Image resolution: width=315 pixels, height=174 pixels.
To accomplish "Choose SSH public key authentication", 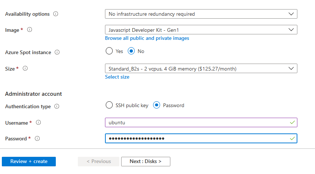I will (x=109, y=105).
